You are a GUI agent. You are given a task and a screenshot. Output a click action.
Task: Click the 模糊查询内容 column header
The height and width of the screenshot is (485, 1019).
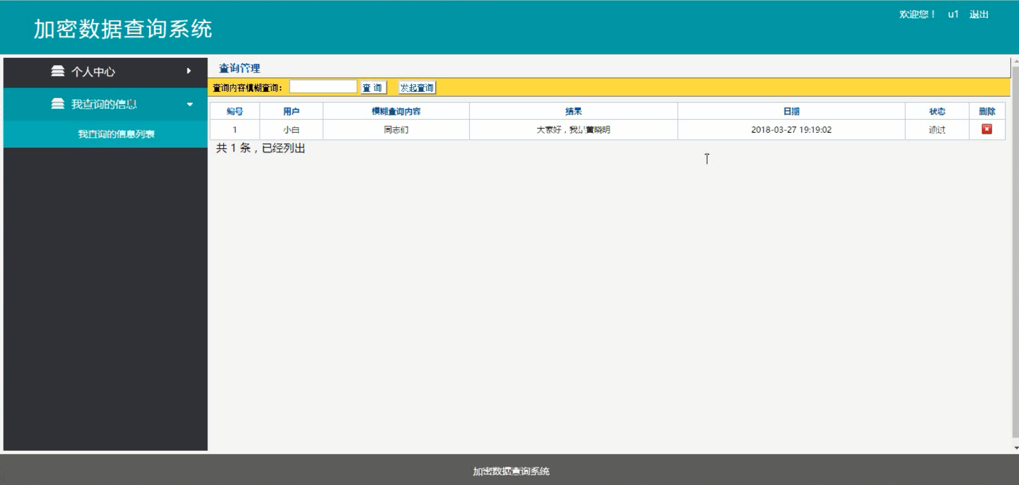pyautogui.click(x=396, y=111)
